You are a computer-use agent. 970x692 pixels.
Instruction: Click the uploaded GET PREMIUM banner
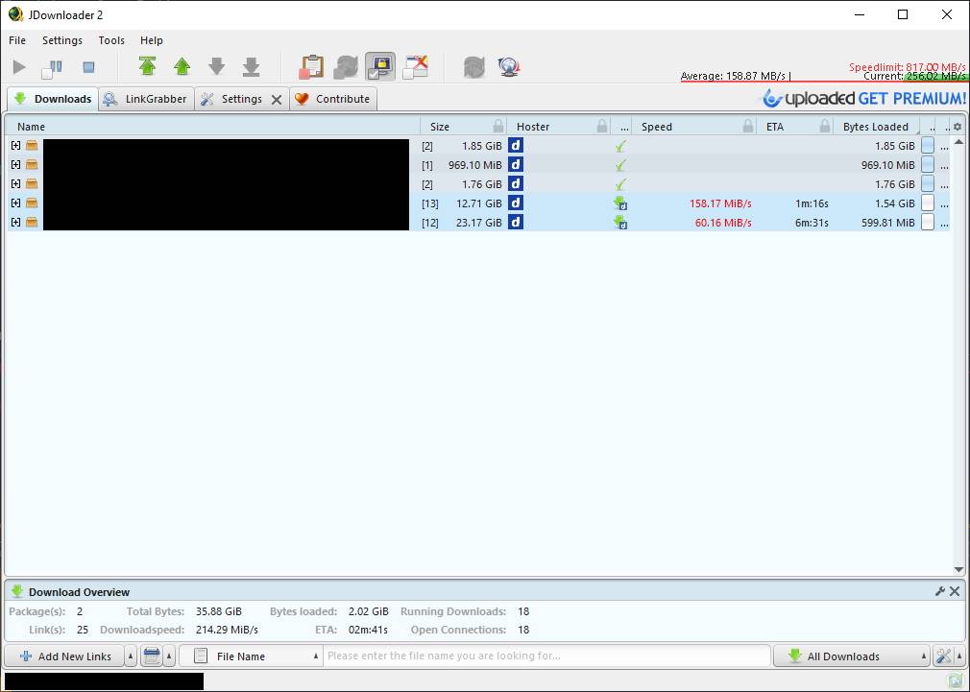pos(864,98)
